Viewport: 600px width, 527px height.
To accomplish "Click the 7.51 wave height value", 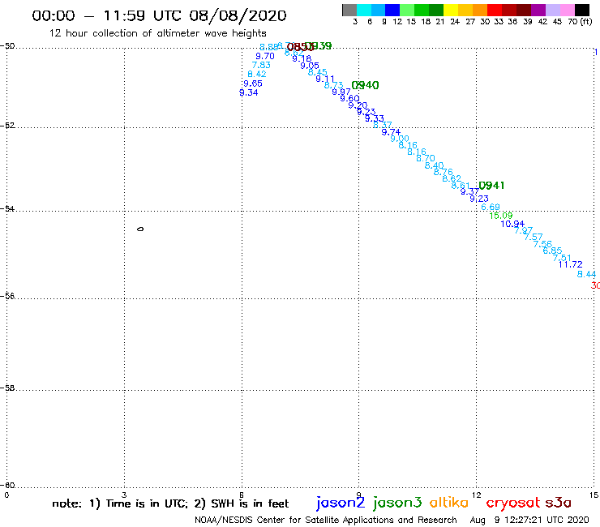I will click(561, 258).
